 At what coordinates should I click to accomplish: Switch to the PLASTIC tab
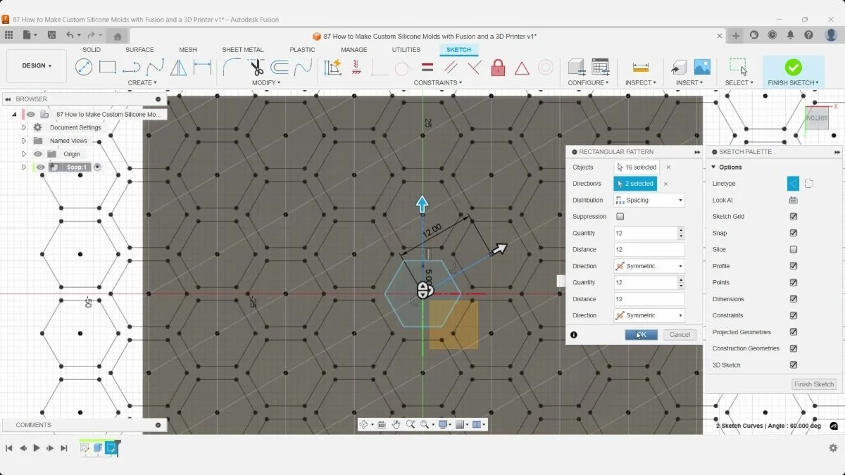coord(302,50)
